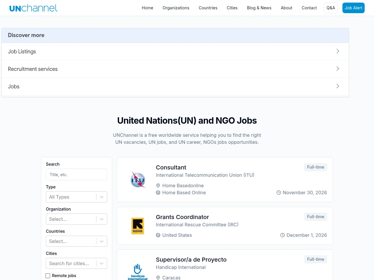Click the International Rescue Committee logo
The width and height of the screenshot is (374, 280).
(x=138, y=226)
